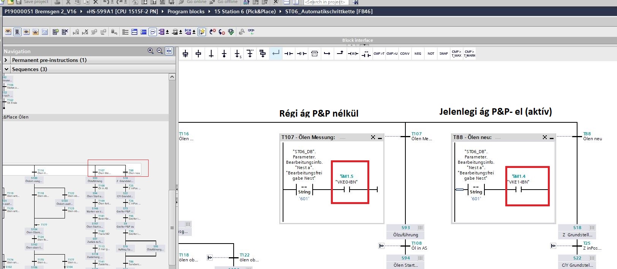Expand step S22 actions table
The width and height of the screenshot is (617, 269).
pos(592,258)
